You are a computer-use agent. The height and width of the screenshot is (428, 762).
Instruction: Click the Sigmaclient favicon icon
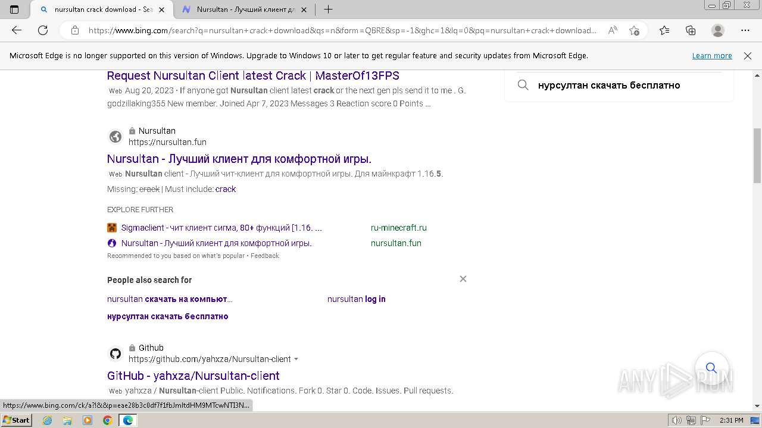(x=112, y=228)
